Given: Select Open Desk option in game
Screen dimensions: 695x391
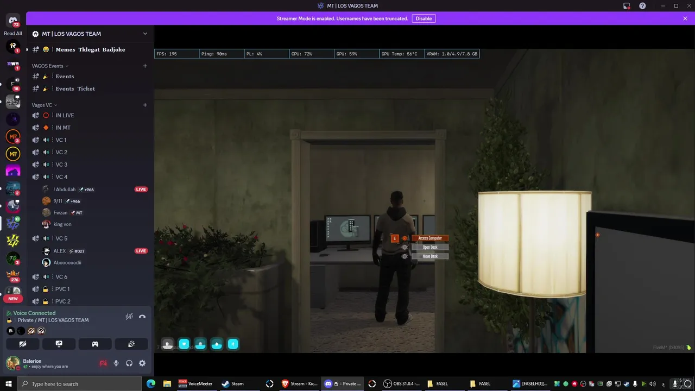Looking at the screenshot, I should click(x=429, y=247).
